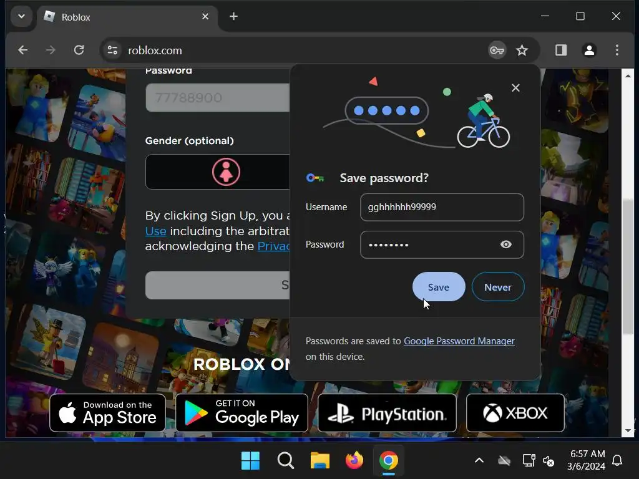Open the Terms of Use link

tap(155, 231)
